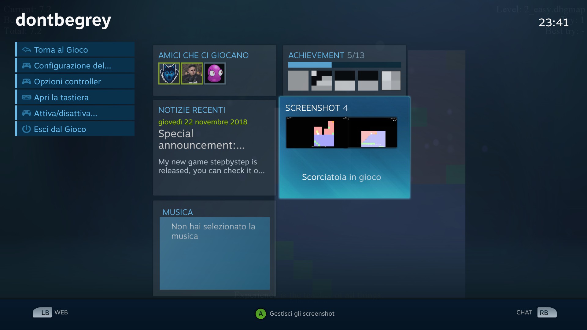The width and height of the screenshot is (587, 330).
Task: Open Configurazione del controller entry
Action: click(75, 65)
